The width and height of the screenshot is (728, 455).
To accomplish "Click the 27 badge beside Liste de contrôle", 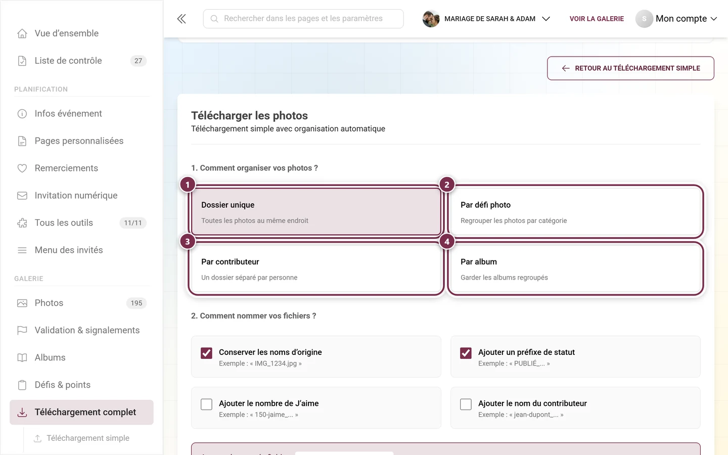I will coord(139,61).
